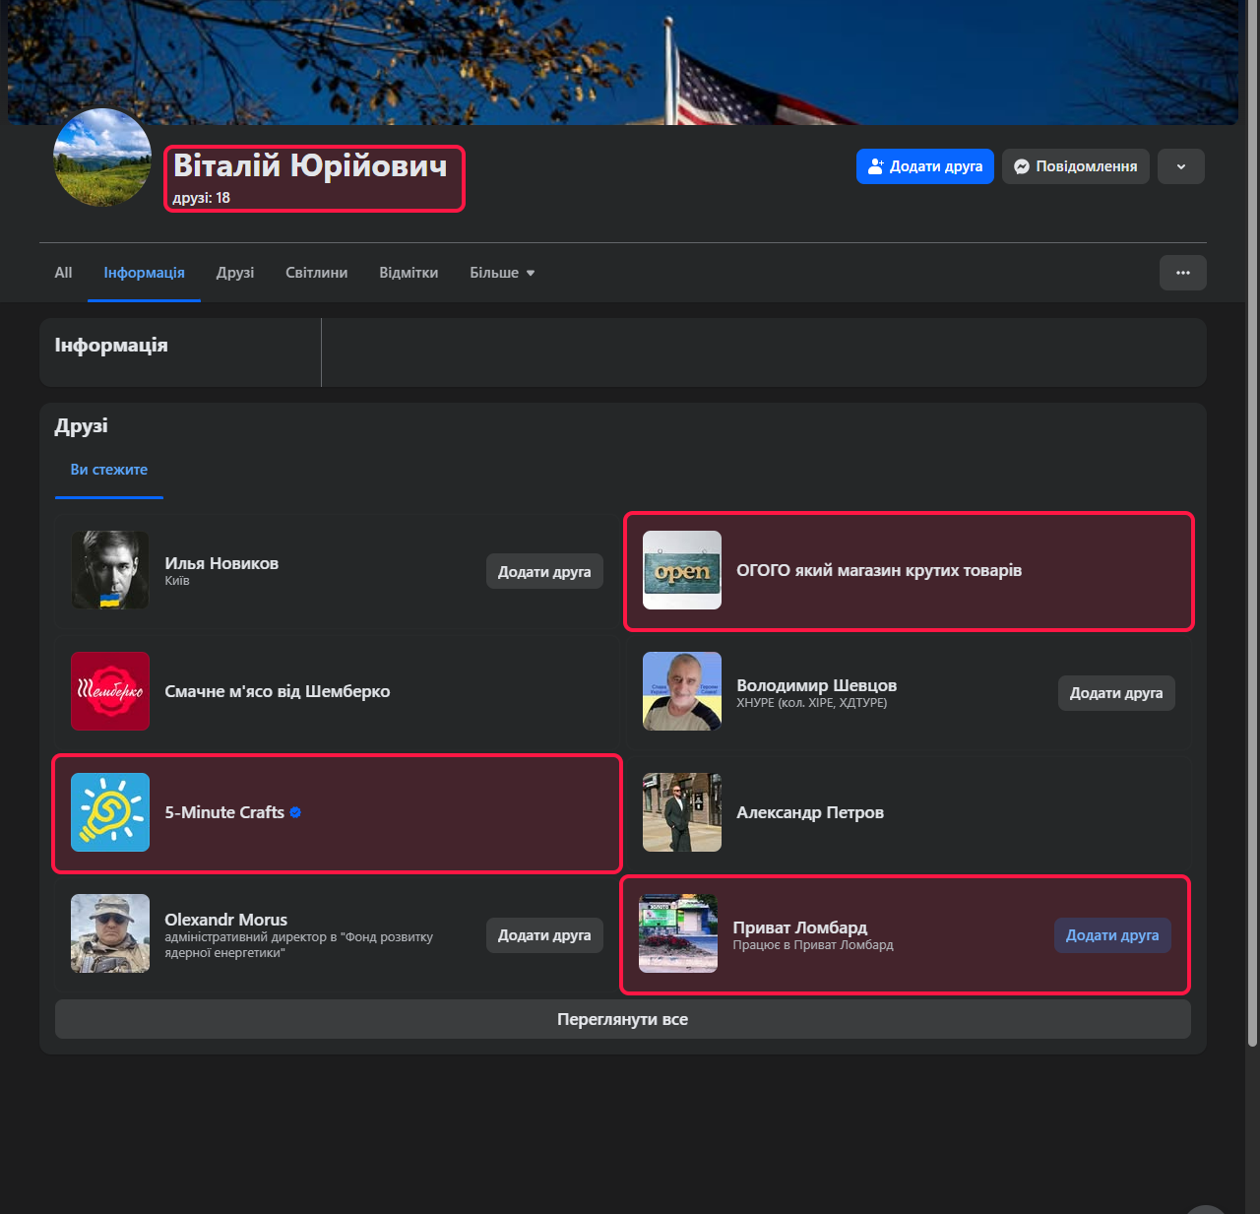This screenshot has height=1214, width=1260.
Task: Click Olexandr Morus job description text
Action: (x=299, y=945)
